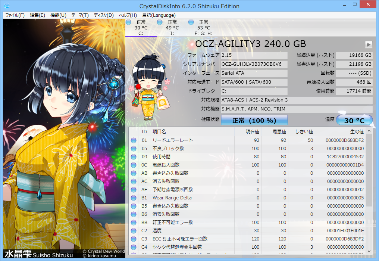The height and width of the screenshot is (261, 379).
Task: Select the ECC 訂正不可能エラー回数 row
Action: (x=248, y=239)
